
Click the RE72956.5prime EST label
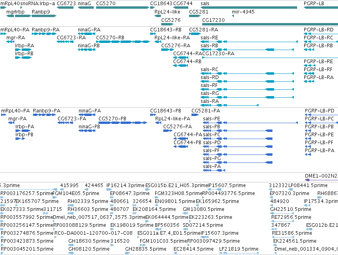[x=291, y=217]
